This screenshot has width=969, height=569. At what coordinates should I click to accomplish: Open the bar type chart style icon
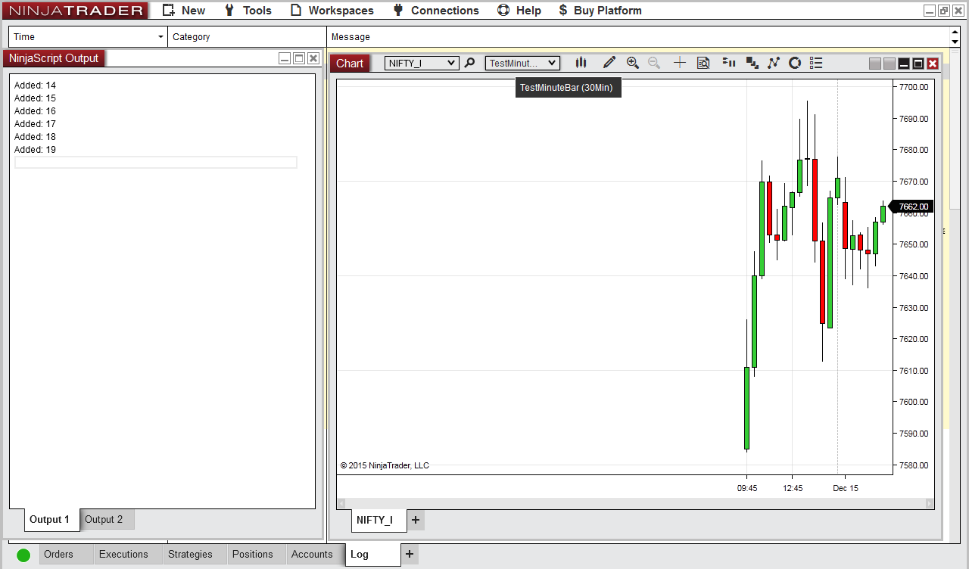pyautogui.click(x=581, y=63)
